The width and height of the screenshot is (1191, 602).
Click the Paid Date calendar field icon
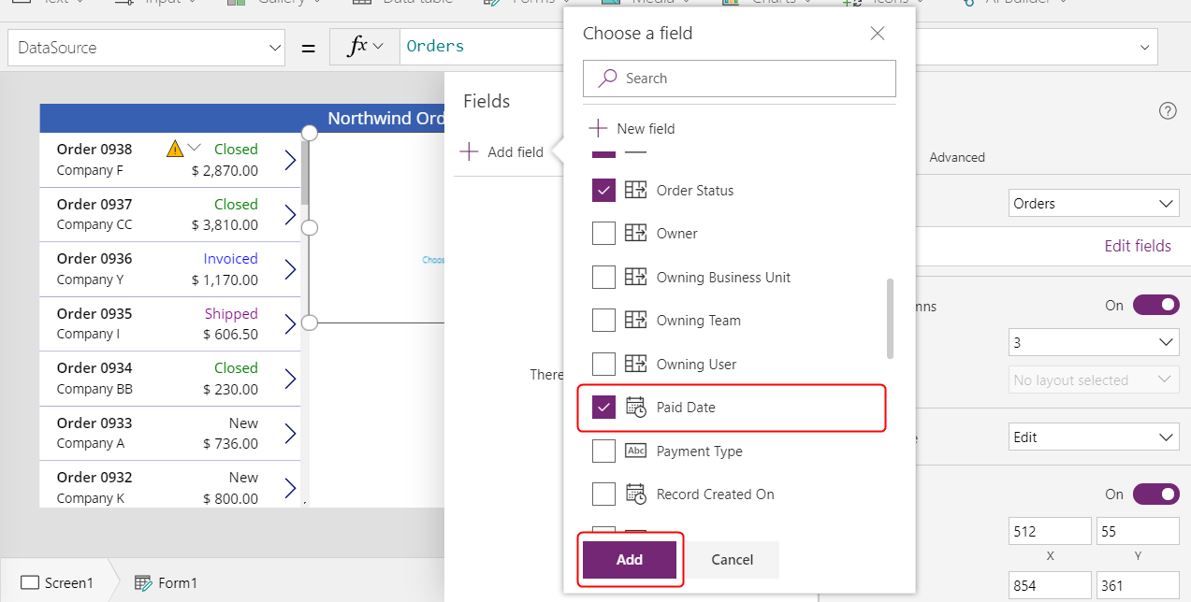click(635, 408)
